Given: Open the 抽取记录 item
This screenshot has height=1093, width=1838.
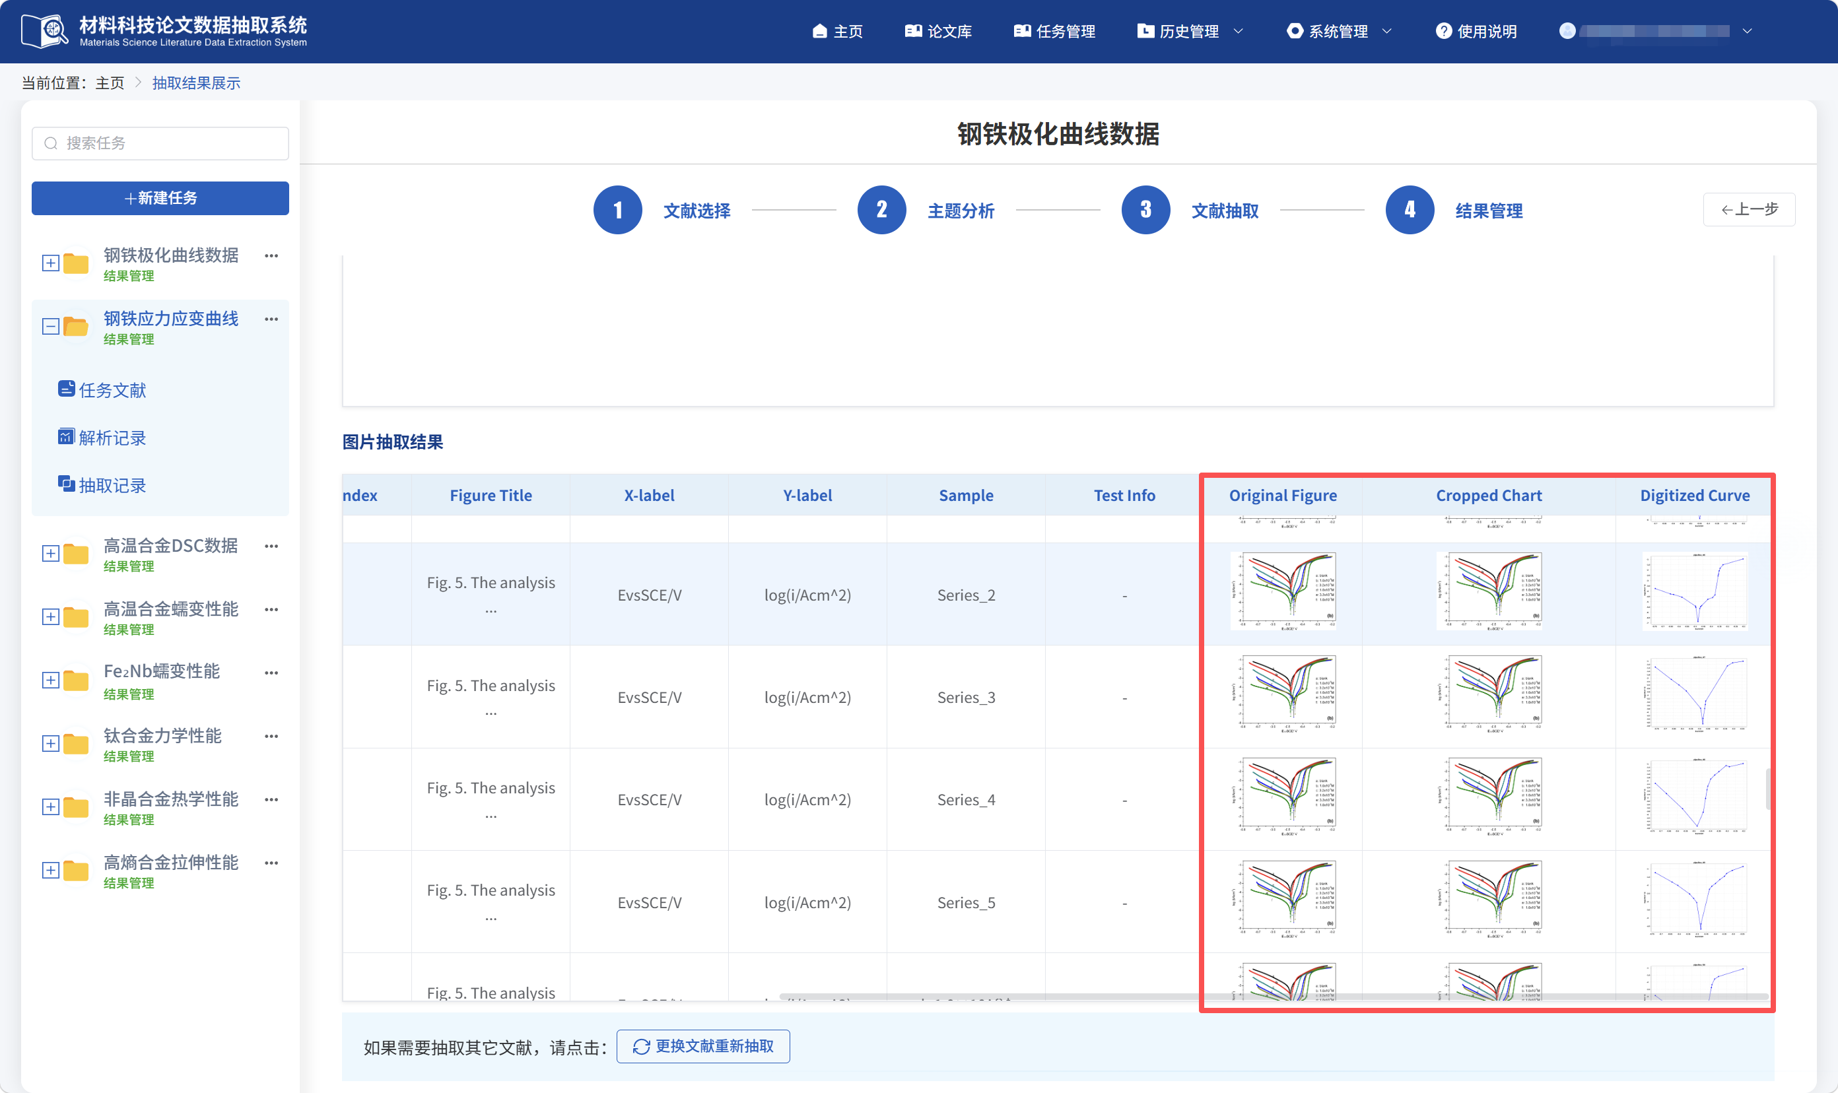Looking at the screenshot, I should (x=102, y=485).
